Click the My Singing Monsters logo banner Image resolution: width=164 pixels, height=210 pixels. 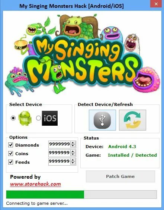82,55
